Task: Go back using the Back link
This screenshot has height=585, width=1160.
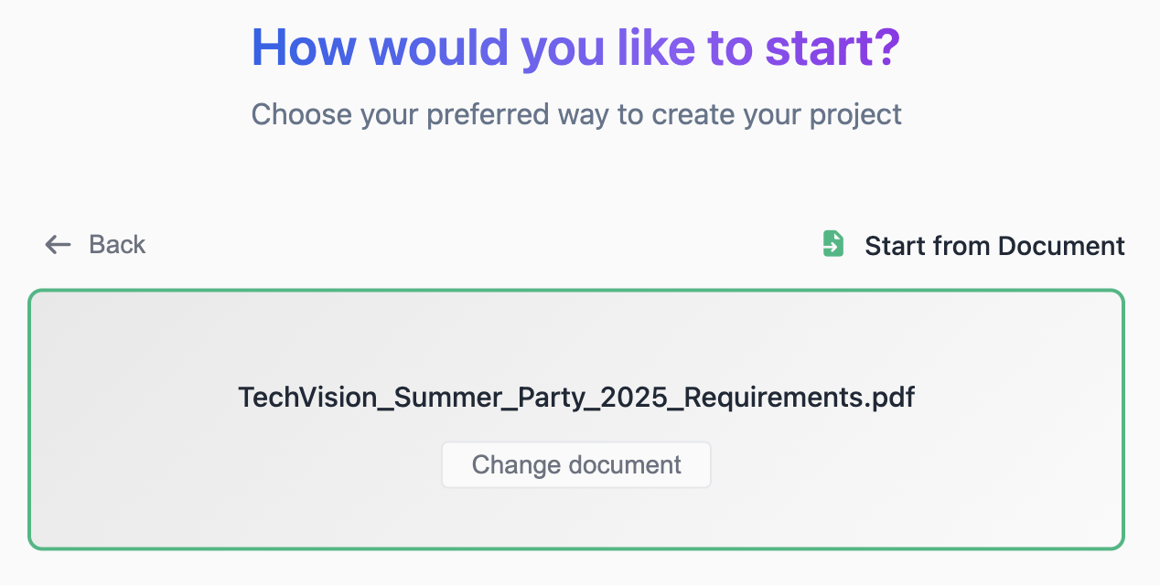Action: pos(96,244)
